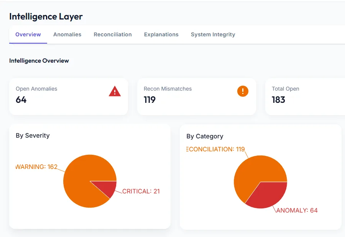Click the Intelligence Overview heading

click(39, 61)
